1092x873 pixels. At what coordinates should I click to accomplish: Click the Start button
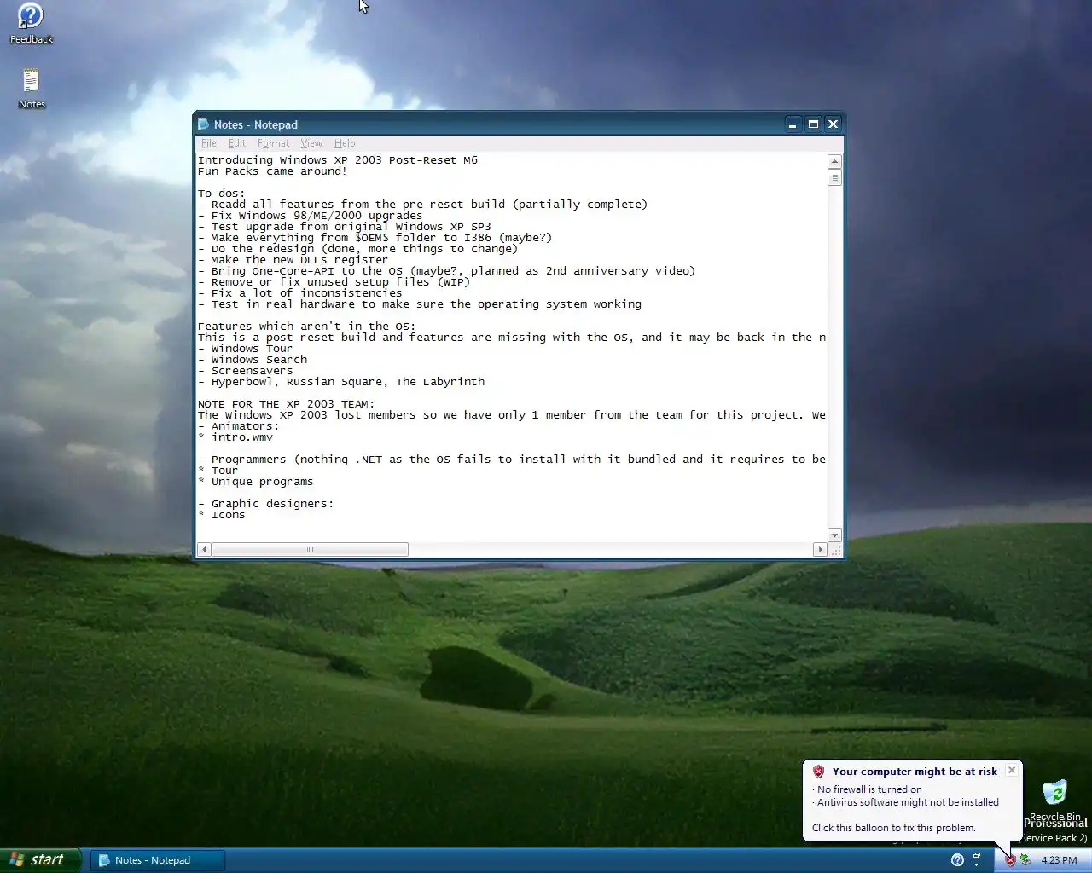click(40, 860)
